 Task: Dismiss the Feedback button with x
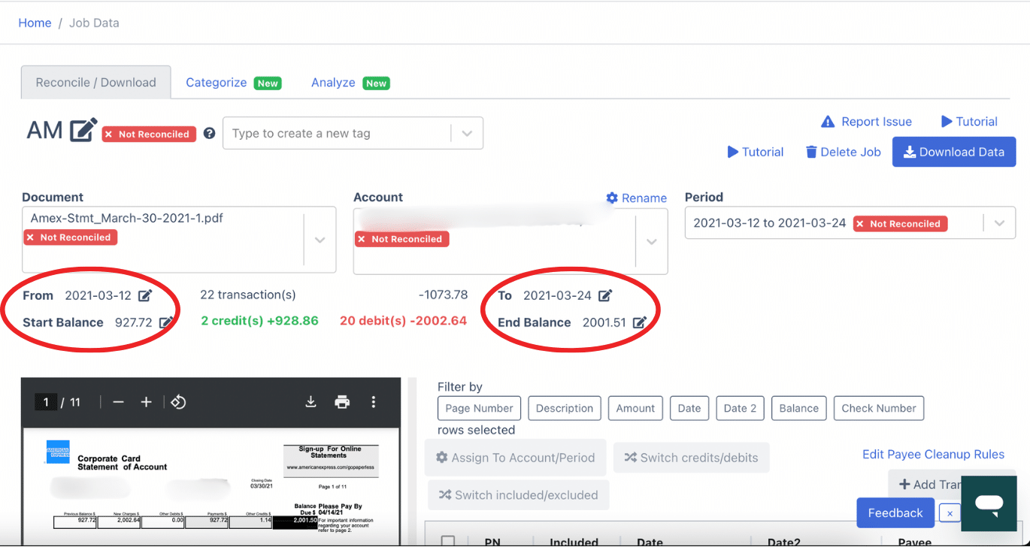(x=950, y=513)
